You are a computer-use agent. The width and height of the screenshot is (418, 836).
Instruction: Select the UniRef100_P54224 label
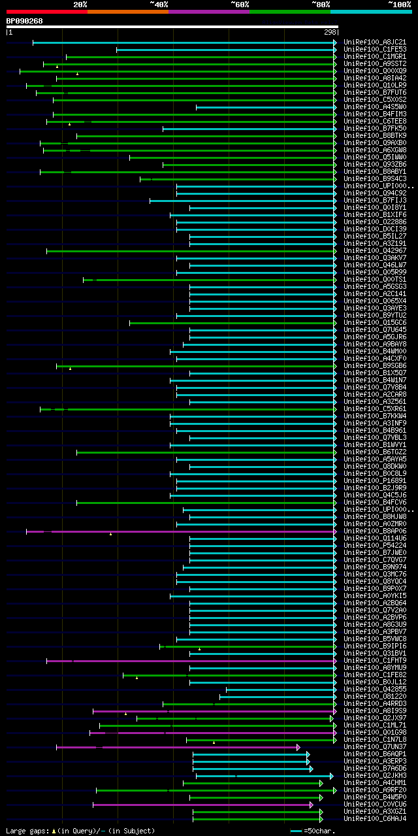pos(375,545)
